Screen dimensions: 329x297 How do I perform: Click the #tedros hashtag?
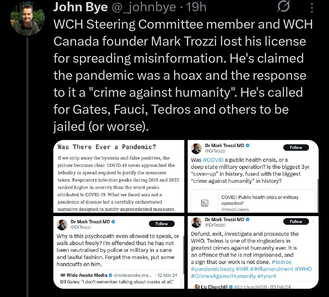[281, 262]
